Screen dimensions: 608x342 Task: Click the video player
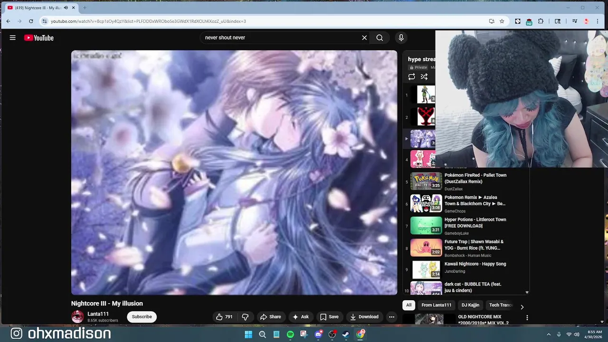point(234,172)
